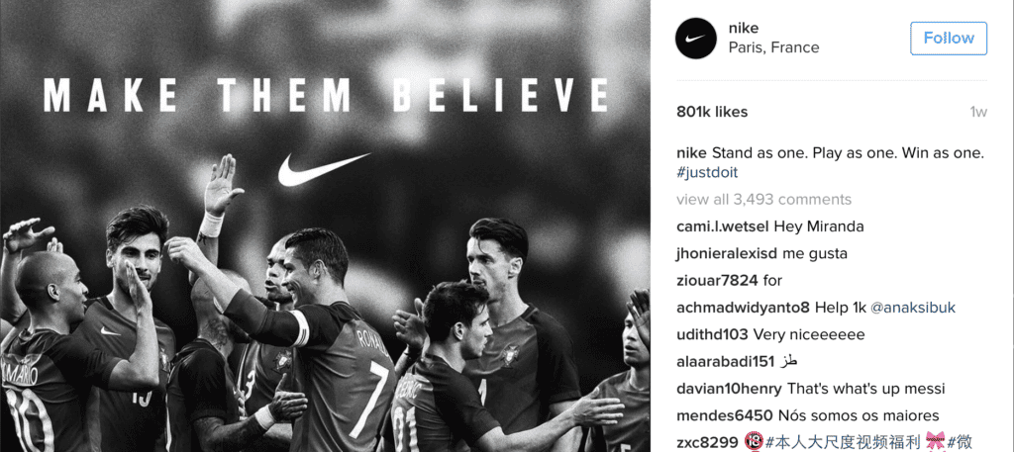
Task: Follow the nike account
Action: tap(949, 39)
